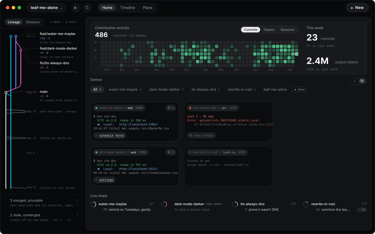Switch to the Home tab
Screen dimensions: 375x234
107,8
